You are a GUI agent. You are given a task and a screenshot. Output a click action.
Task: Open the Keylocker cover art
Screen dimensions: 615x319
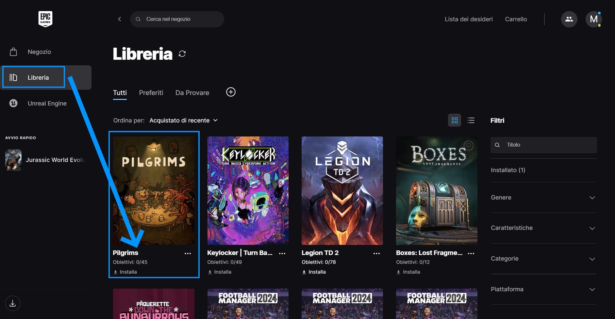[x=248, y=191]
